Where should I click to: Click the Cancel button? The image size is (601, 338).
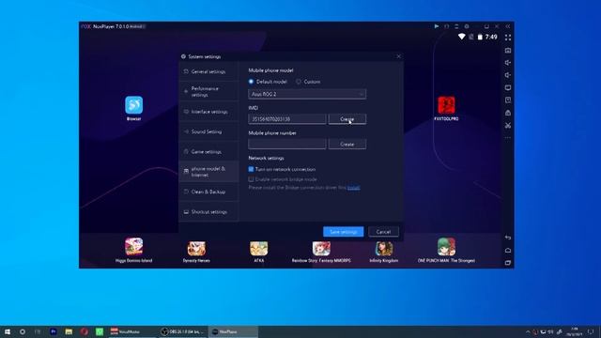click(x=383, y=232)
